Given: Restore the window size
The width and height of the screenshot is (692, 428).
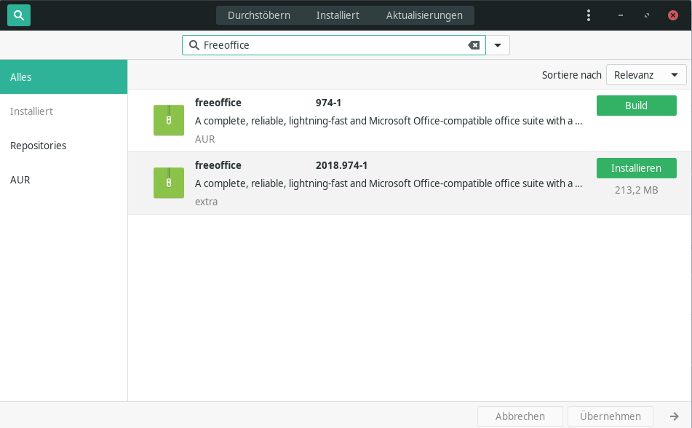Looking at the screenshot, I should click(647, 15).
